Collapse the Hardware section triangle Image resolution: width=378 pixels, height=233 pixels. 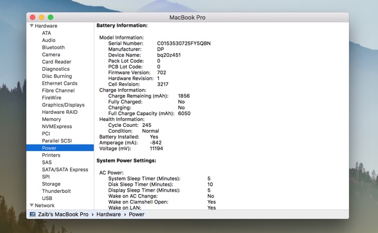click(x=31, y=25)
